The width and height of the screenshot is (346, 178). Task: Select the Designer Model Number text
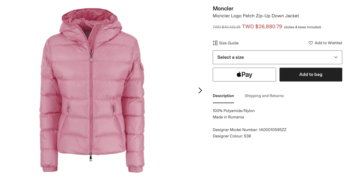[x=249, y=130]
